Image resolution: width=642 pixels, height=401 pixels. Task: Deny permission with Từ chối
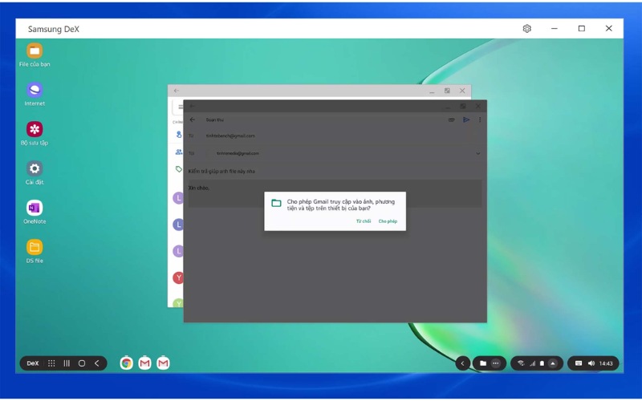click(364, 221)
